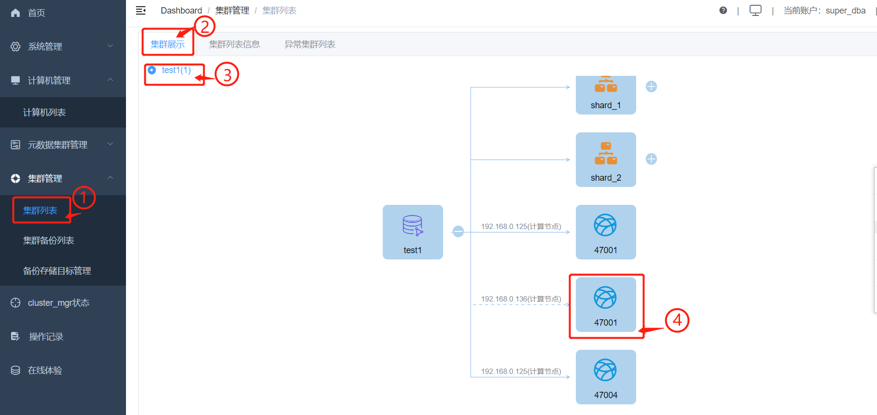Switch to the 集群列表信息 tab
Viewport: 877px width, 415px height.
234,44
